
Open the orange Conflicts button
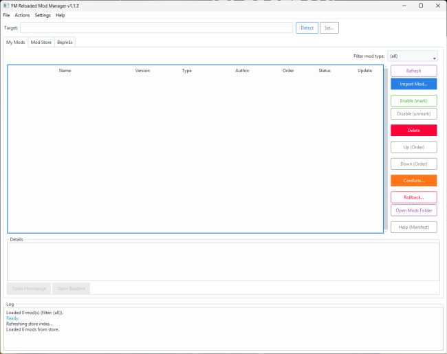point(413,181)
